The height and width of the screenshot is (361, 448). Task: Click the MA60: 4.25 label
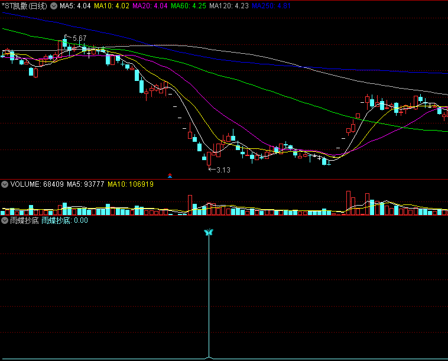point(189,6)
